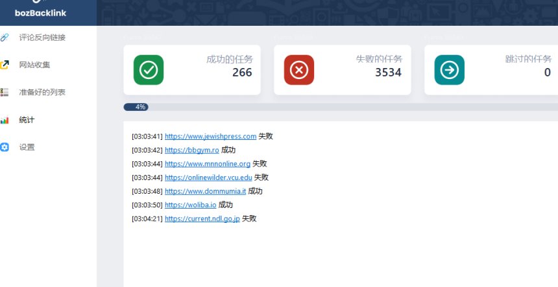Click the blue settings gear icon
Screen dimensions: 558x287
pyautogui.click(x=5, y=147)
